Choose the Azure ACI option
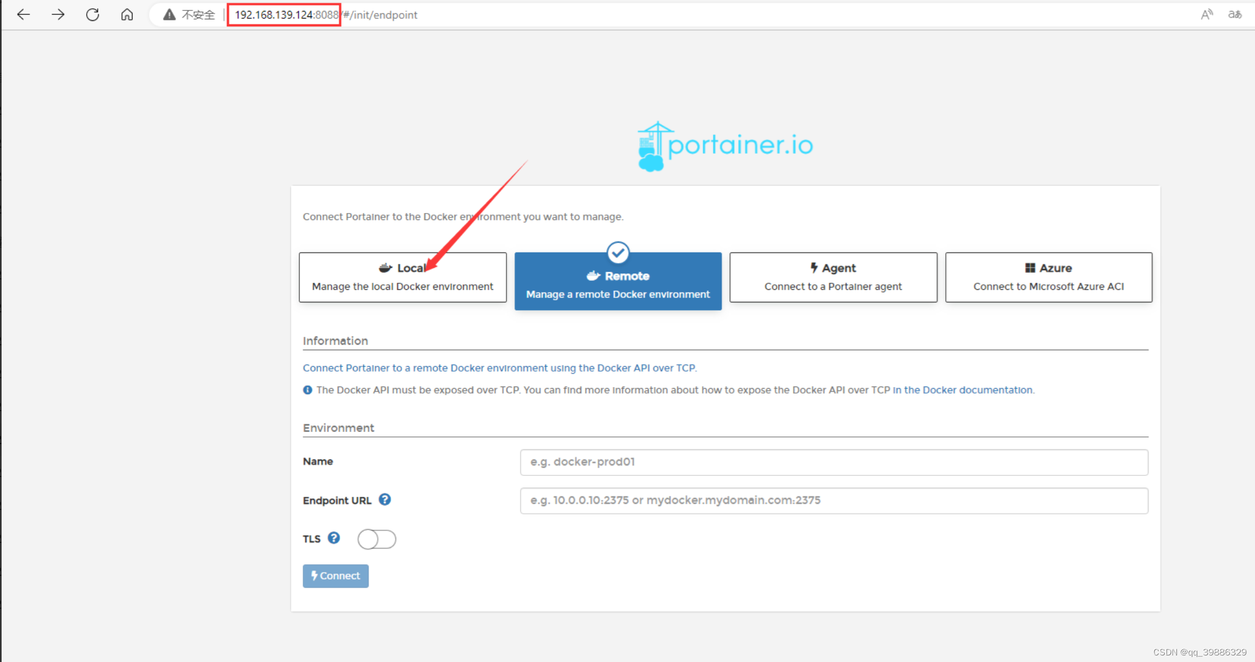 click(1048, 277)
